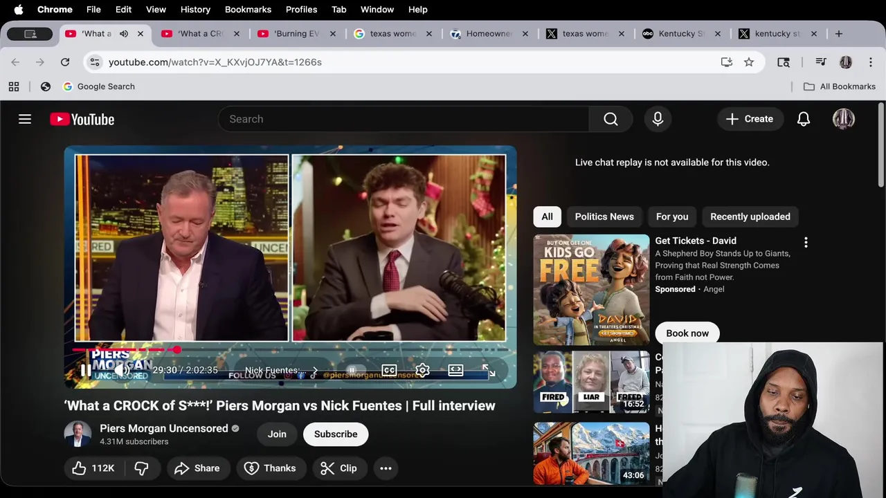The width and height of the screenshot is (886, 498).
Task: Open the 43:06 train video thumbnail
Action: 591,453
